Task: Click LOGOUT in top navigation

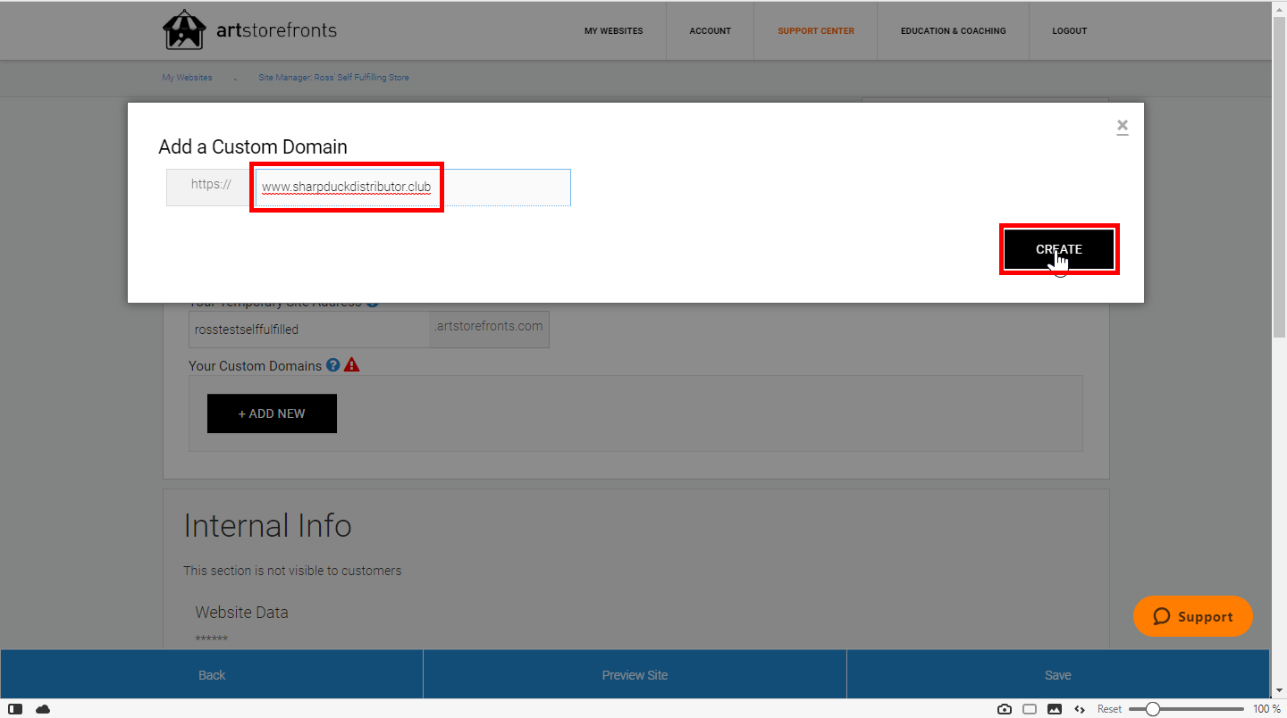Action: (x=1070, y=30)
